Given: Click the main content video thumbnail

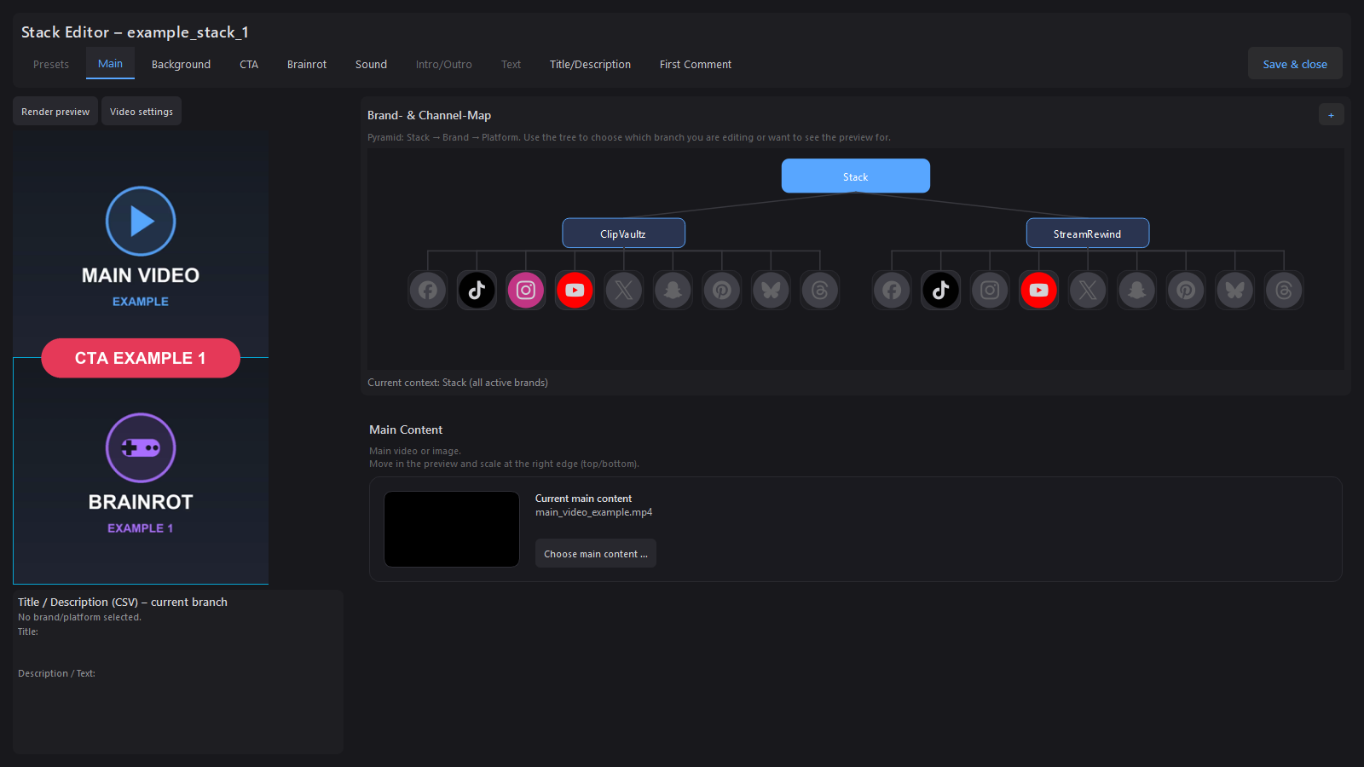Looking at the screenshot, I should pos(452,529).
